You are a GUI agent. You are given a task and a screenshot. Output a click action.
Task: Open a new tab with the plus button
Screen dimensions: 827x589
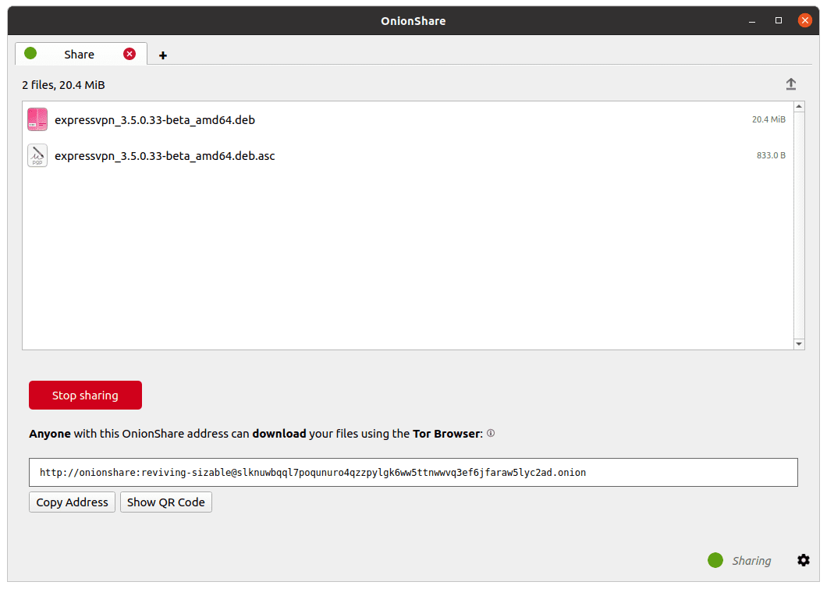(163, 55)
